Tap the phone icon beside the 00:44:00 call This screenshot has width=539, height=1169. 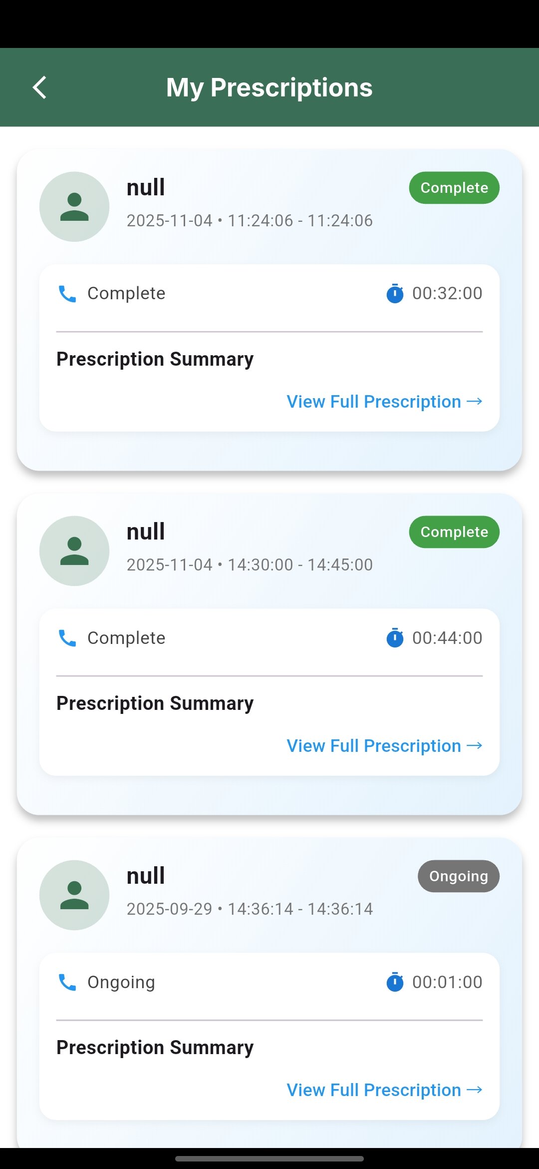coord(67,638)
